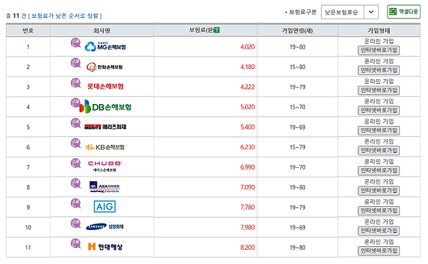Click the premium value 8,200
The height and width of the screenshot is (264, 428).
[247, 247]
